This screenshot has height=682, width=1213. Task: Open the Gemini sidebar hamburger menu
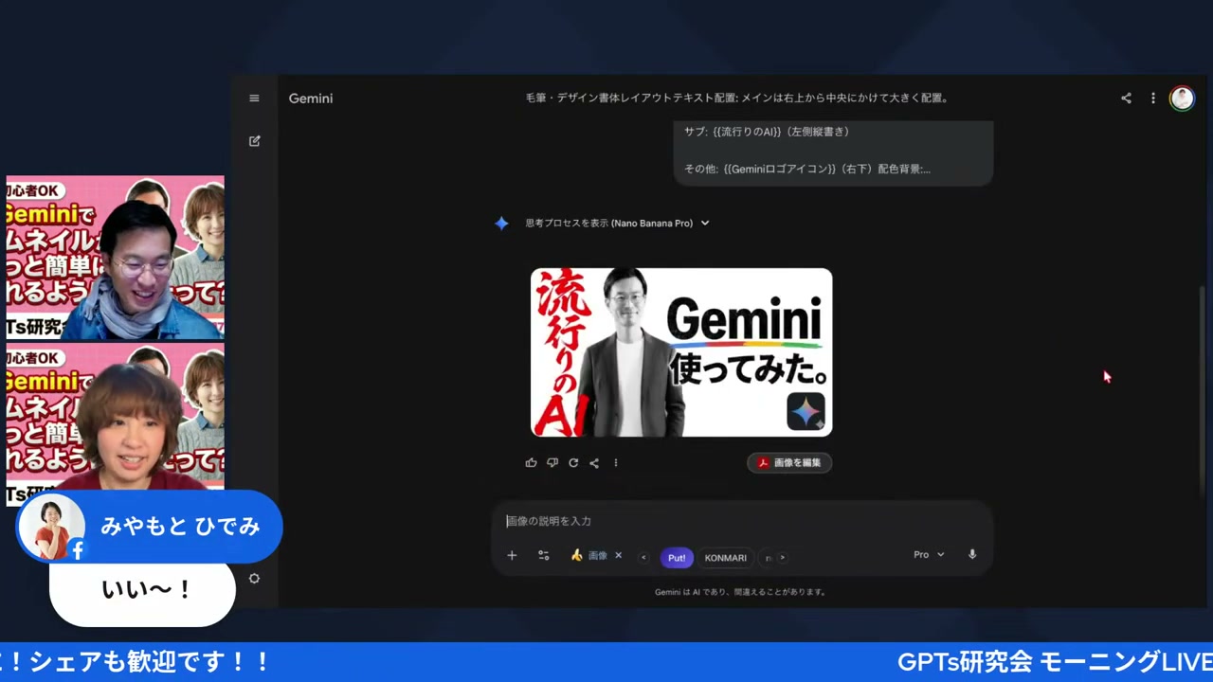click(x=254, y=98)
